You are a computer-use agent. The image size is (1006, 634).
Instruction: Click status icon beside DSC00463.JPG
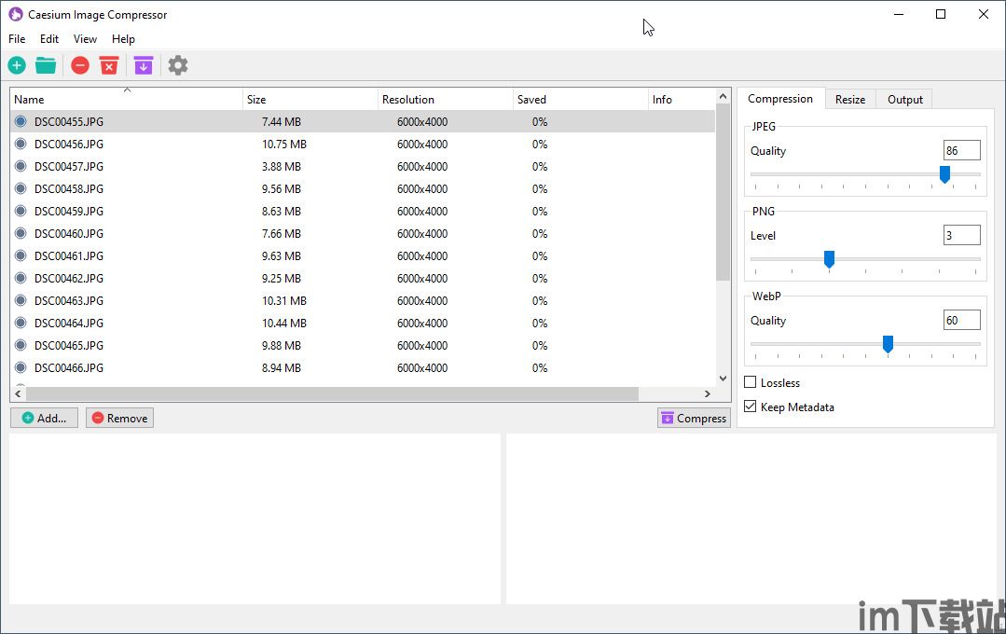click(x=21, y=300)
